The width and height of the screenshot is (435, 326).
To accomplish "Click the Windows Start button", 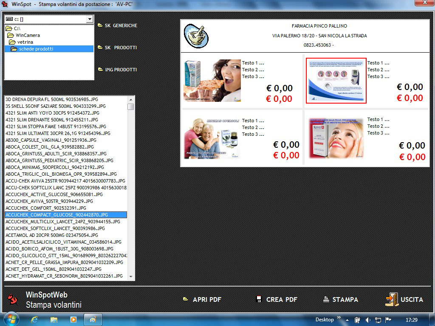I will (11, 319).
